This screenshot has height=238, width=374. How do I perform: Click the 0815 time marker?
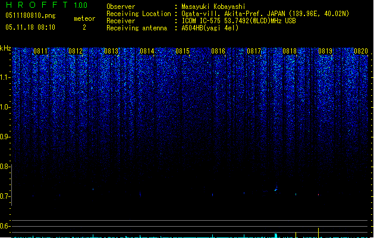point(183,51)
